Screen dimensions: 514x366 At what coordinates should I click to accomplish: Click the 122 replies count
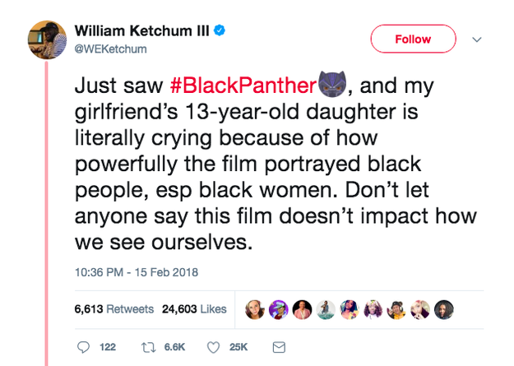tap(107, 348)
